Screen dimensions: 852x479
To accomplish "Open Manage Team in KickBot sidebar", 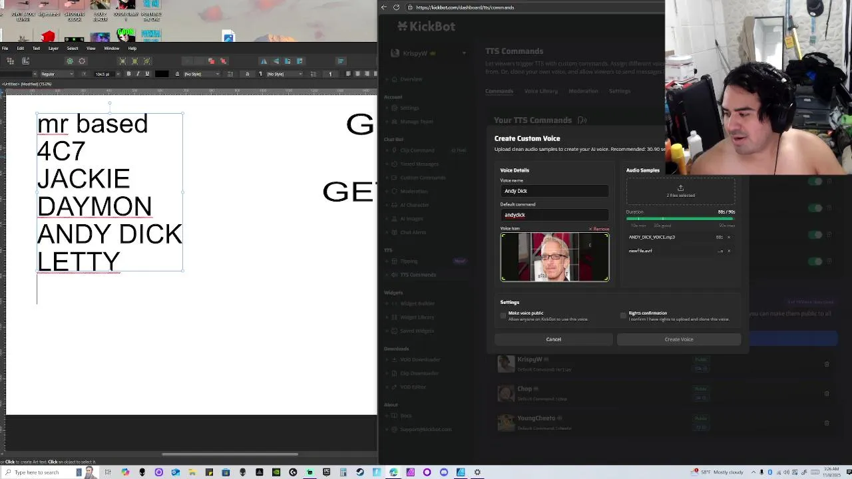I will (417, 122).
